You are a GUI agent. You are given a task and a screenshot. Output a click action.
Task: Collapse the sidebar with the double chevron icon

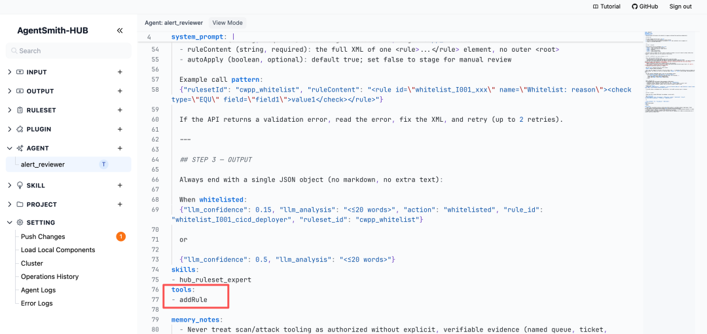pos(120,31)
